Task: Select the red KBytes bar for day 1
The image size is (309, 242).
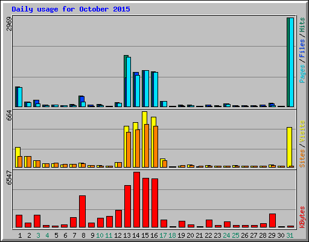Action: (19, 221)
